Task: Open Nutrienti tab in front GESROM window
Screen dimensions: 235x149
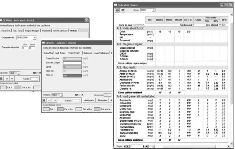Action: pos(88,53)
